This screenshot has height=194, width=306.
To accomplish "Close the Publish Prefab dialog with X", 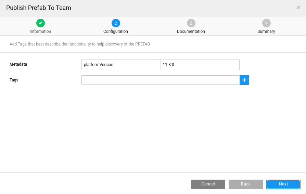I will pos(298,8).
